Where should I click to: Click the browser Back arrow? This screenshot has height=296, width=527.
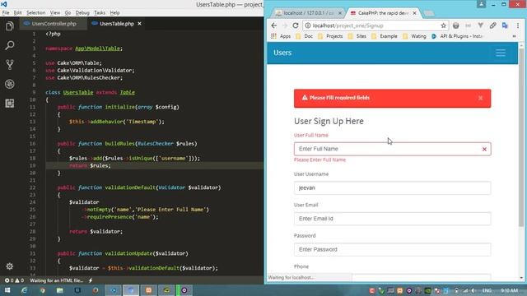[274, 25]
